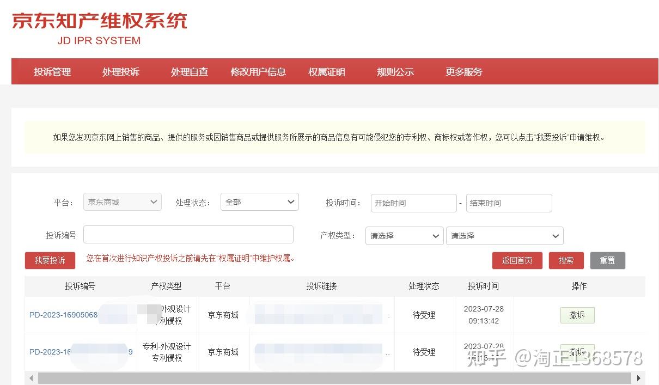Click the table's horizontal scrollbar track
The image size is (659, 385).
(334, 378)
